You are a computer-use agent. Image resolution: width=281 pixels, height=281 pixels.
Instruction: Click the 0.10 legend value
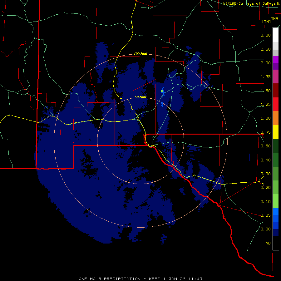pos(266,201)
